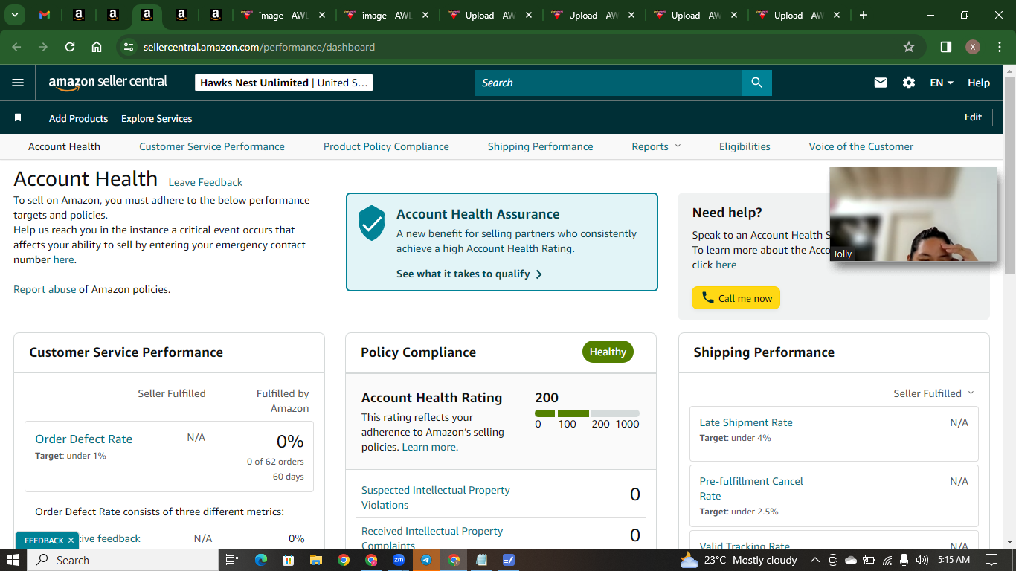Dismiss the FEEDBACK tab with its X
The width and height of the screenshot is (1016, 571).
[71, 541]
